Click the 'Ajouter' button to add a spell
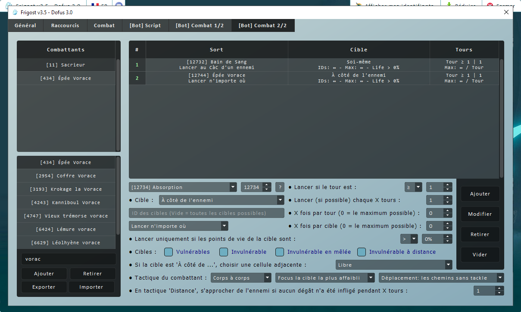The image size is (521, 312). click(480, 194)
